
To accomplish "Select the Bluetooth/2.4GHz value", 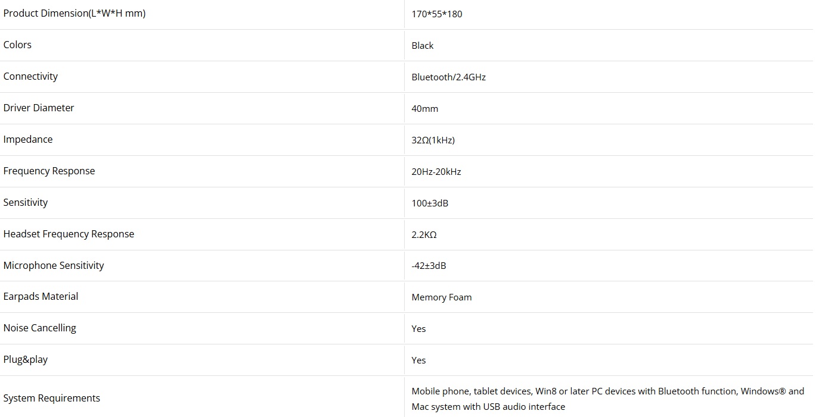I will [x=449, y=77].
